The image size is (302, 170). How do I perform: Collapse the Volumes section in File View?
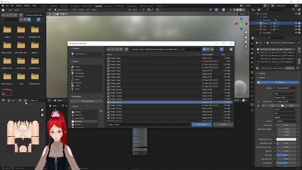point(71,48)
